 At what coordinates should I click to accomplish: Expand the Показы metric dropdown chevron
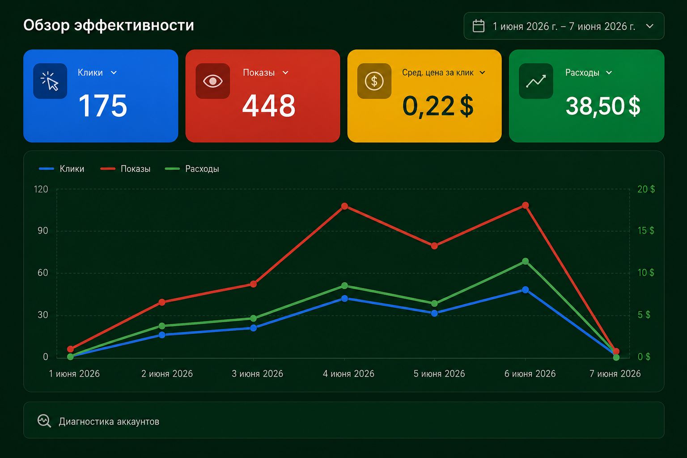(285, 72)
